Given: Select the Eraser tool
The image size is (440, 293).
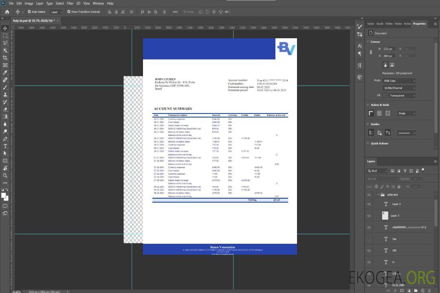Looking at the screenshot, I should tap(5, 109).
